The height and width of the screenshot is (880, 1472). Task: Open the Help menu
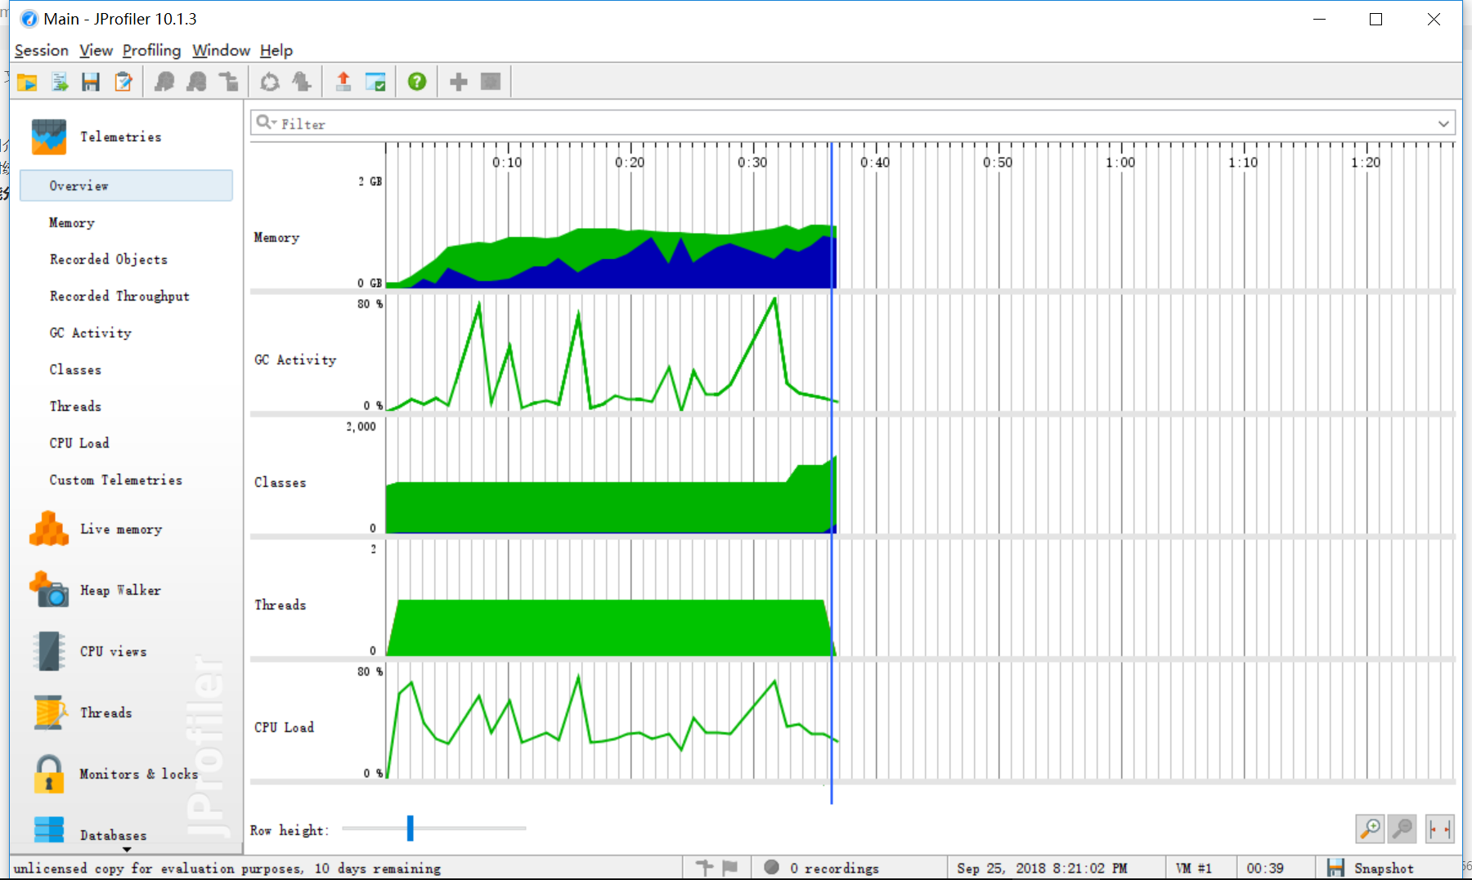[x=276, y=51]
